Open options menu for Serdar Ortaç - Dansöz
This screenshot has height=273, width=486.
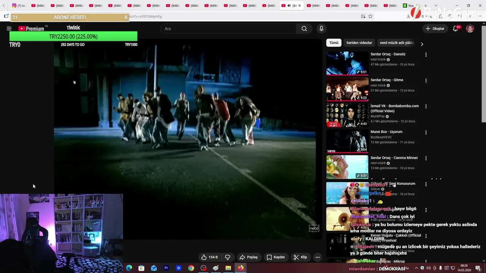(x=426, y=55)
